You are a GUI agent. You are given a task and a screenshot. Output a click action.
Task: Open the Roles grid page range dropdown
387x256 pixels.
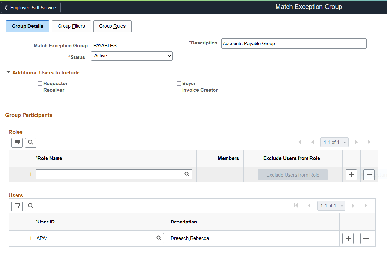click(x=334, y=142)
